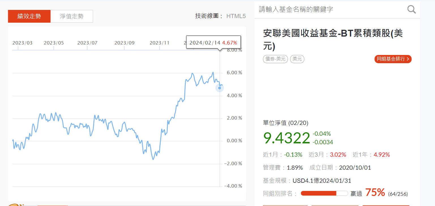Click the 近1年 return 4.92%

pos(382,155)
